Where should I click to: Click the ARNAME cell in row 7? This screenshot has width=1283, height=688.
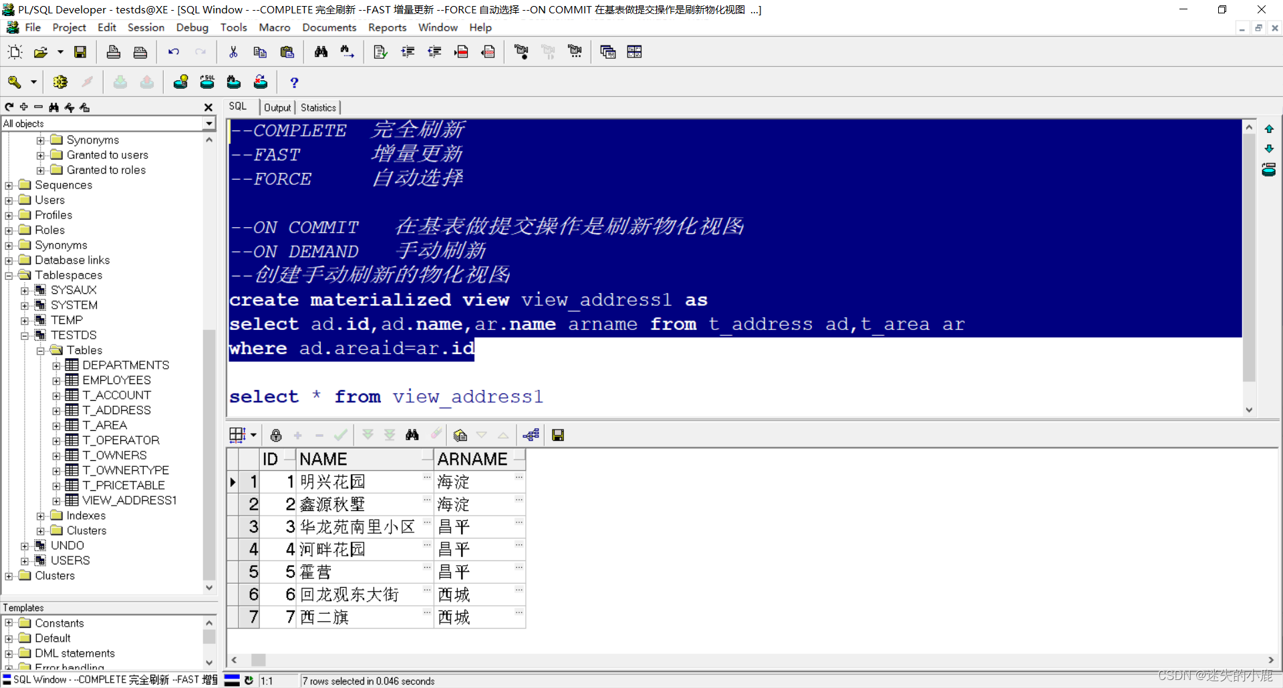[x=480, y=617]
